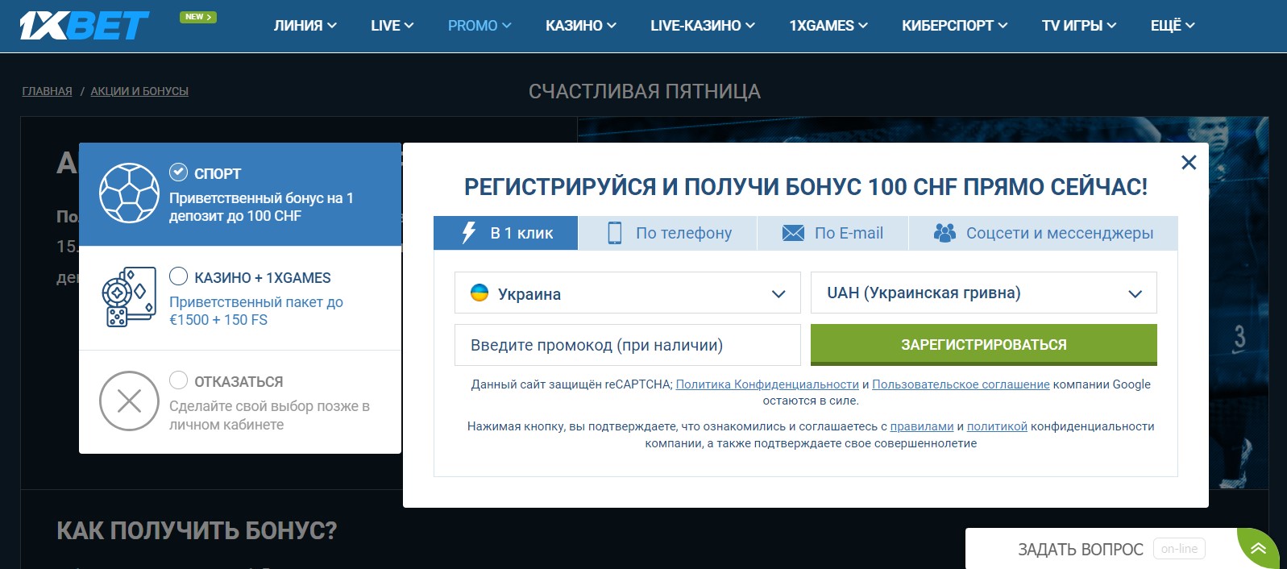Image resolution: width=1287 pixels, height=569 pixels.
Task: Open the country dropdown showing Украина
Action: 628,293
